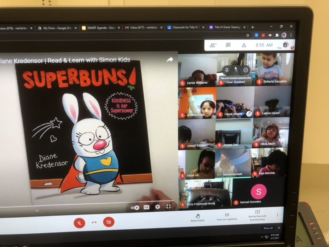Image resolution: width=329 pixels, height=247 pixels.
Task: Select Rachel Bennett video tile
Action: (233, 163)
